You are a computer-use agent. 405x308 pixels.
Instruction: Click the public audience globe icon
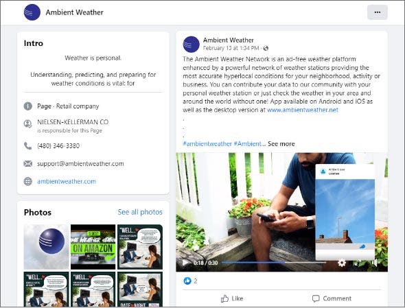[266, 48]
